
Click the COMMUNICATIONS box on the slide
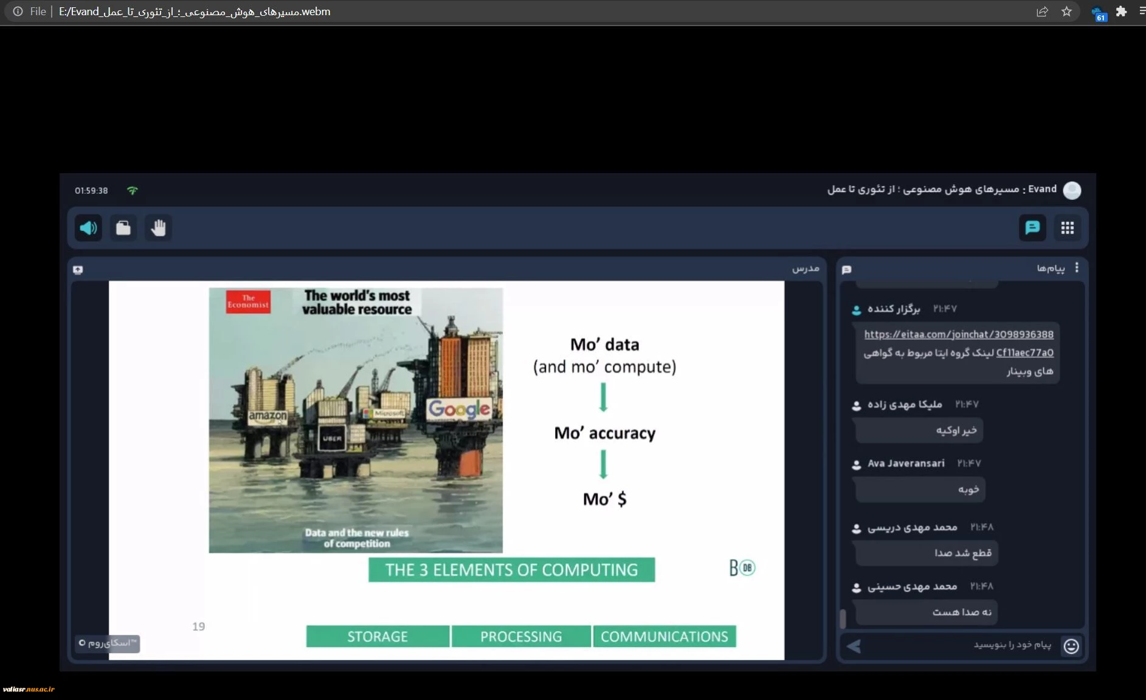tap(664, 636)
